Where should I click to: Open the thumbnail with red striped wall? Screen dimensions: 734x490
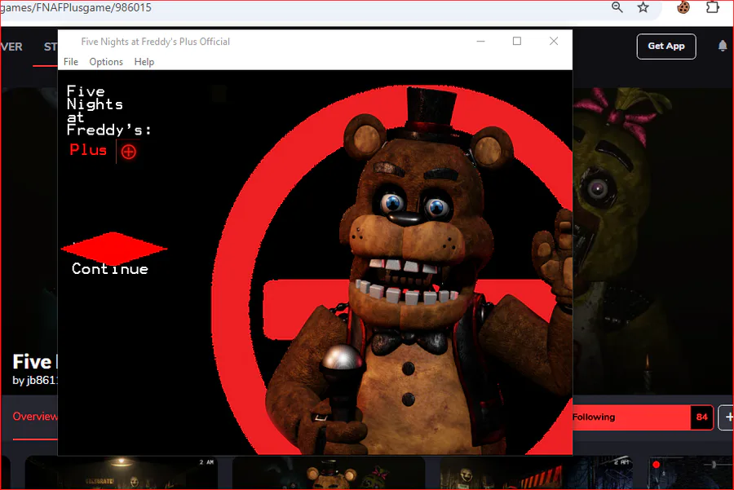click(x=536, y=473)
